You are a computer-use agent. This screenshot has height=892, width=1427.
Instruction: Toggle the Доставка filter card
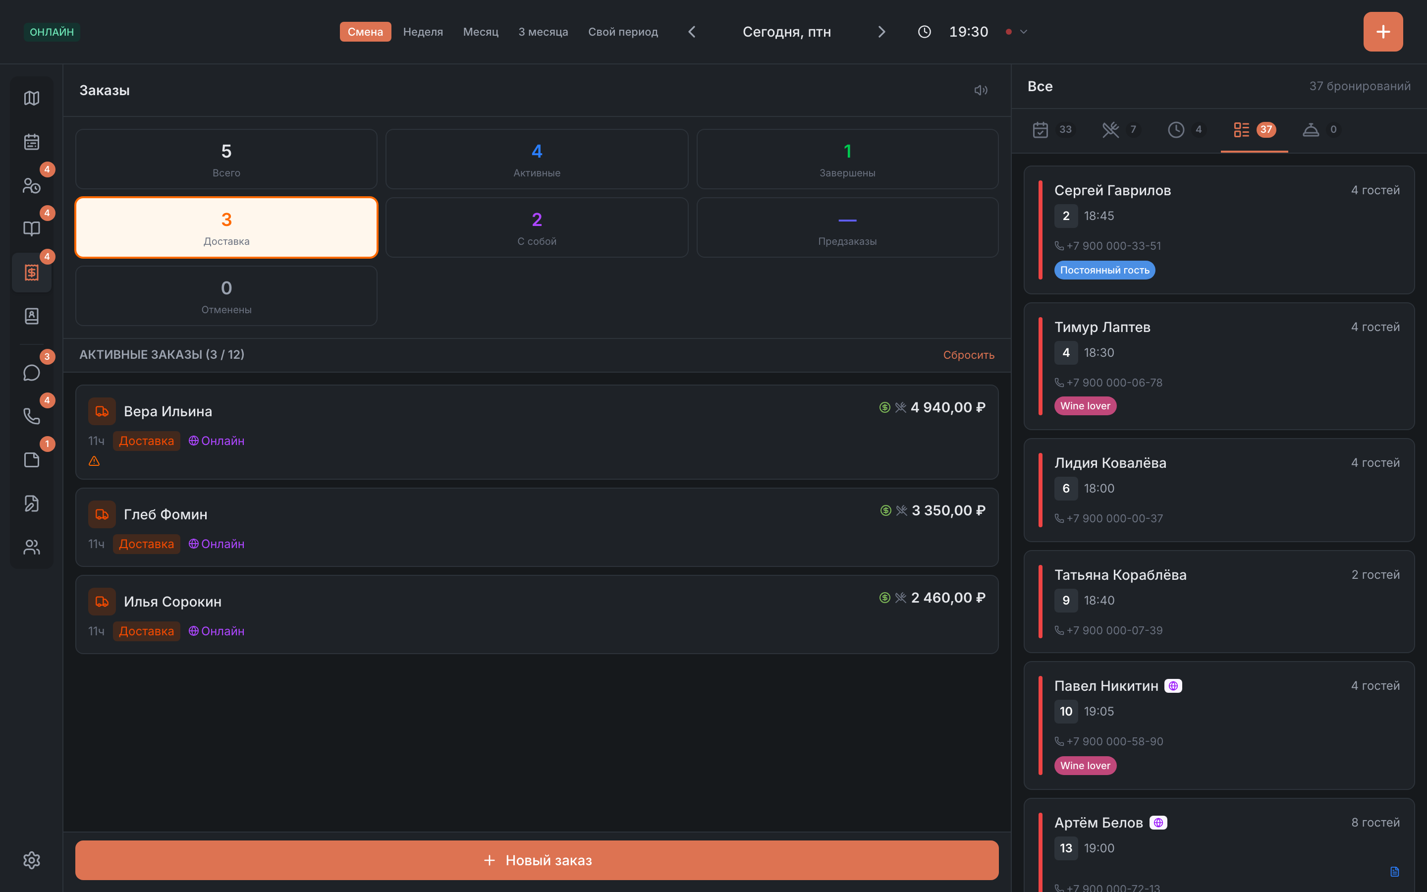(x=226, y=228)
